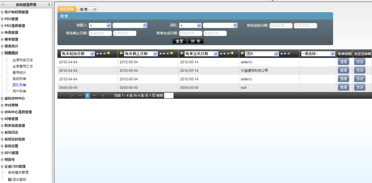Move 账单生成日期 column right with green arrow
Viewport: 372px width, 183px height.
pyautogui.click(x=232, y=53)
